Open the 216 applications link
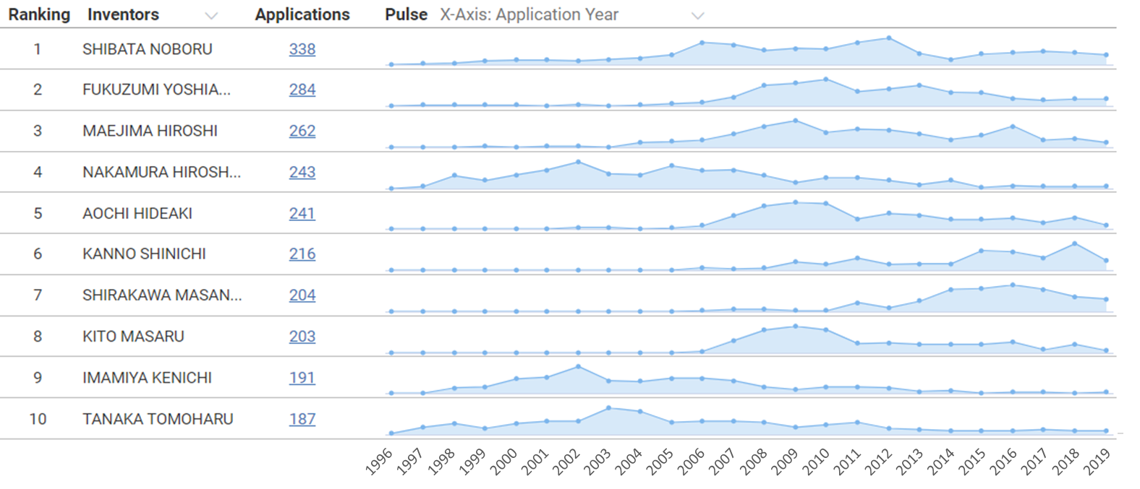The image size is (1140, 489). tap(302, 254)
